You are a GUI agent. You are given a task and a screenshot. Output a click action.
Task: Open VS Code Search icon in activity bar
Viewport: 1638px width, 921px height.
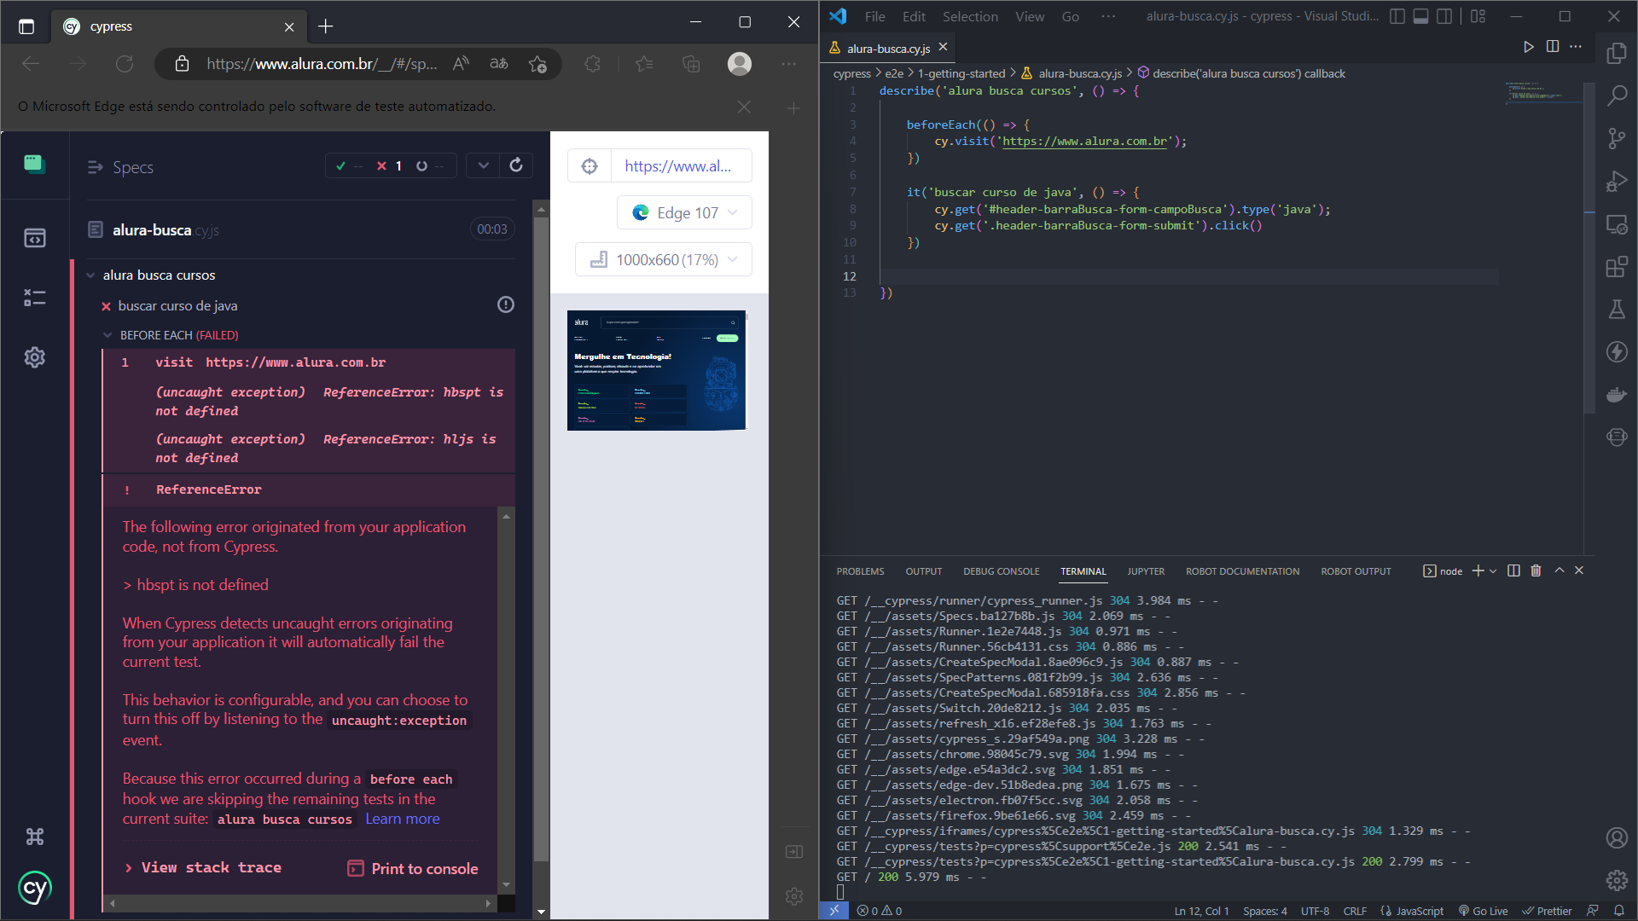click(1617, 96)
